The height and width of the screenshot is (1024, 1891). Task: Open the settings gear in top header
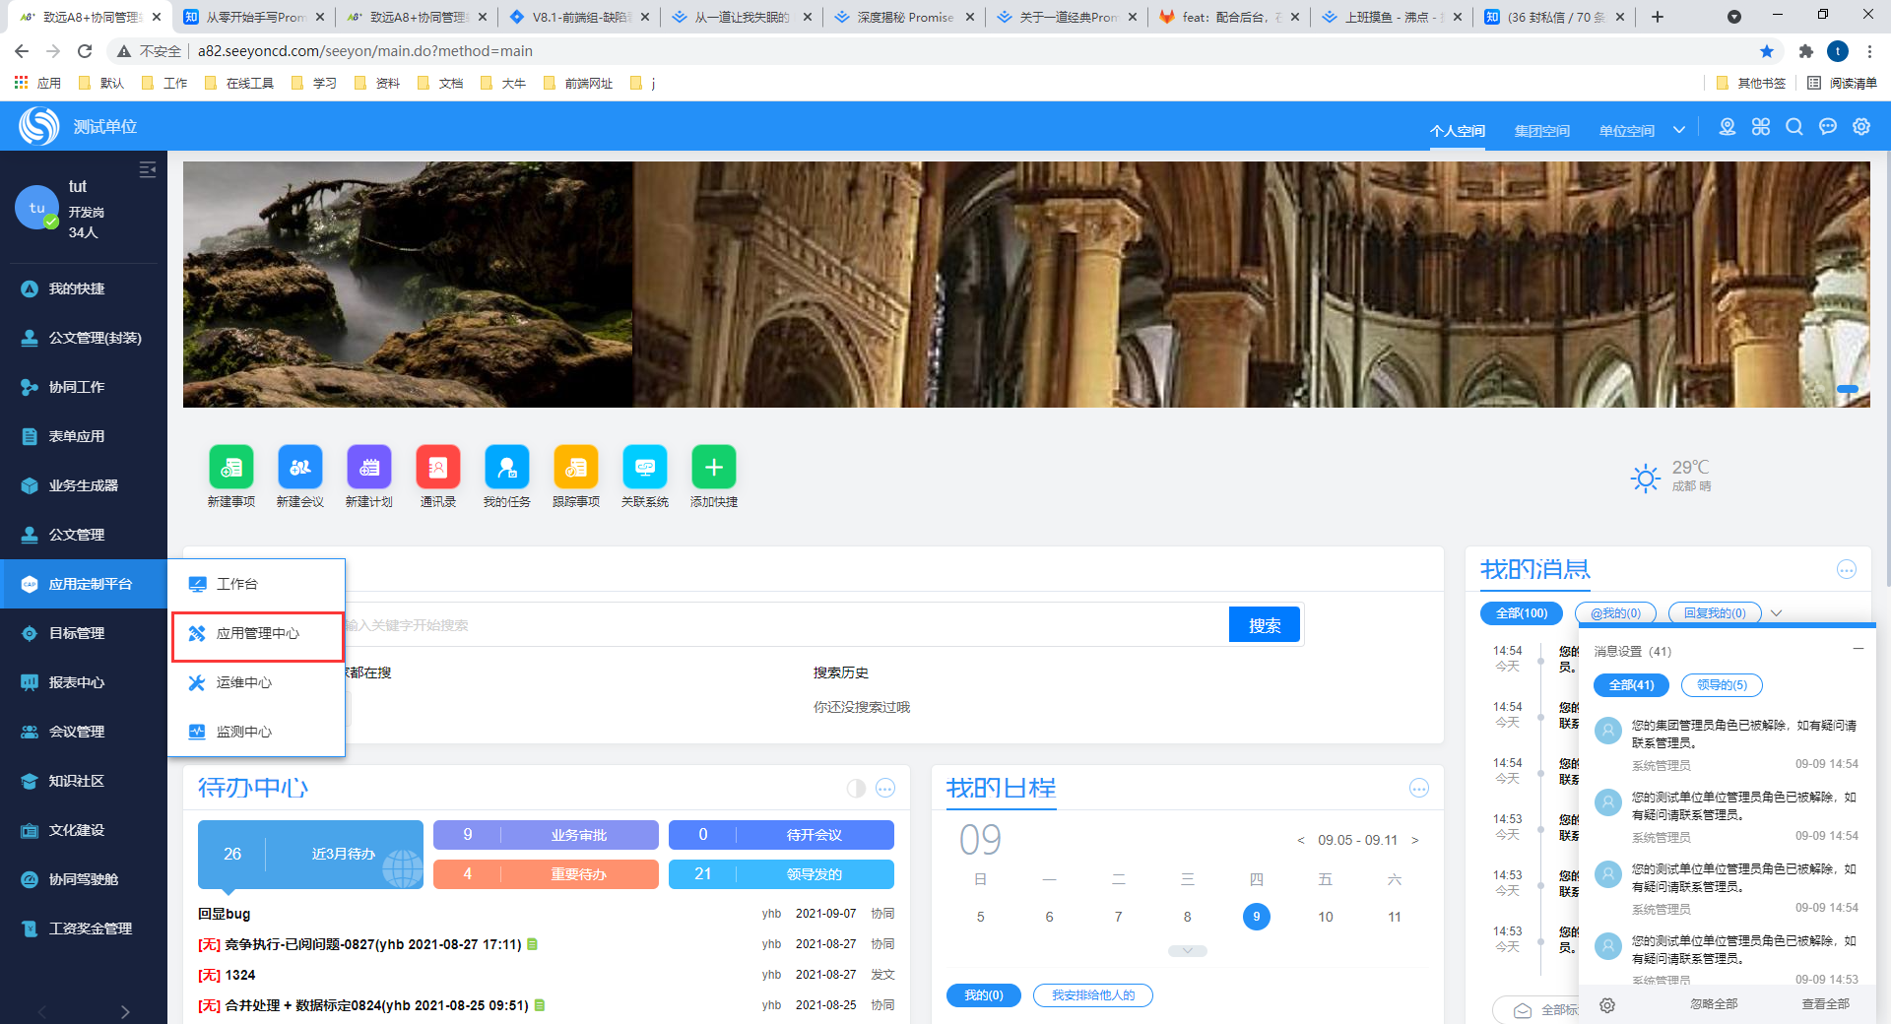click(x=1860, y=127)
